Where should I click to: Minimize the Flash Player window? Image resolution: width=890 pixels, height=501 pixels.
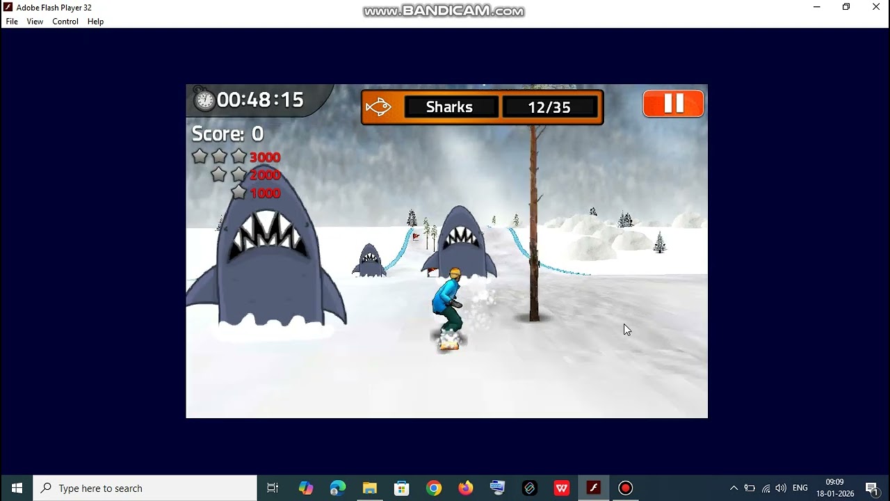pyautogui.click(x=817, y=7)
